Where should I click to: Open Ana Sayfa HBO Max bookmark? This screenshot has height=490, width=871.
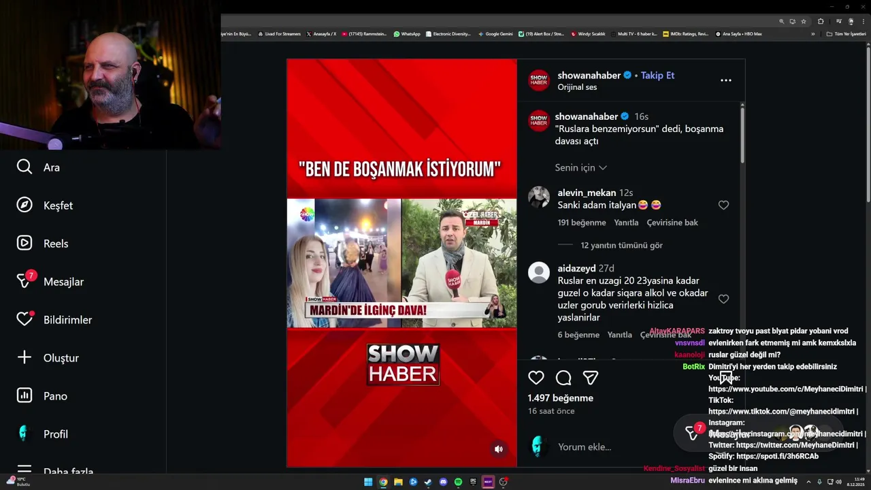pos(738,34)
